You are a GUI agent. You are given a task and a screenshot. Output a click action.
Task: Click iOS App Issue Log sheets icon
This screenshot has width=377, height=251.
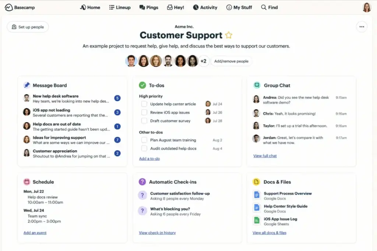tap(257, 220)
